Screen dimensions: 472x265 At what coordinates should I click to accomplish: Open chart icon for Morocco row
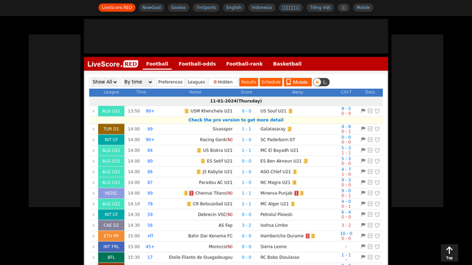click(370, 246)
